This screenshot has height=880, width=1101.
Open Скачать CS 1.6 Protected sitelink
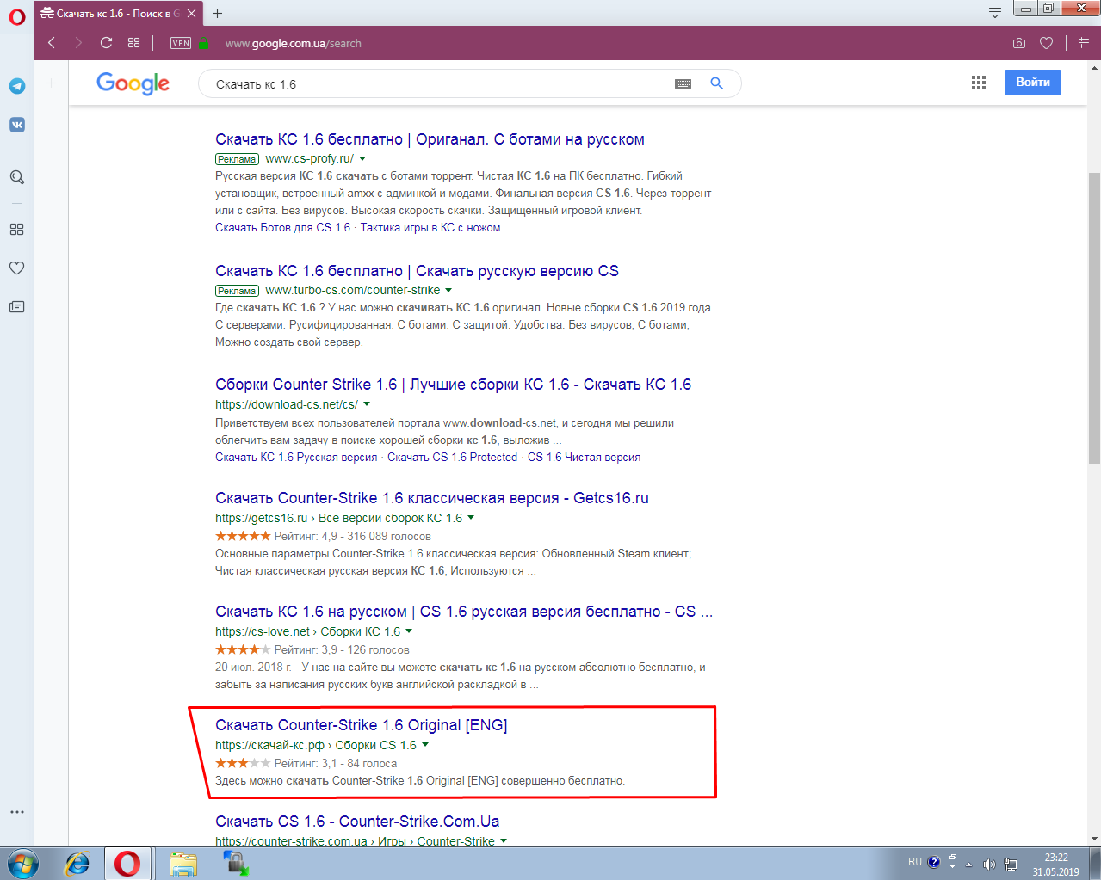452,457
